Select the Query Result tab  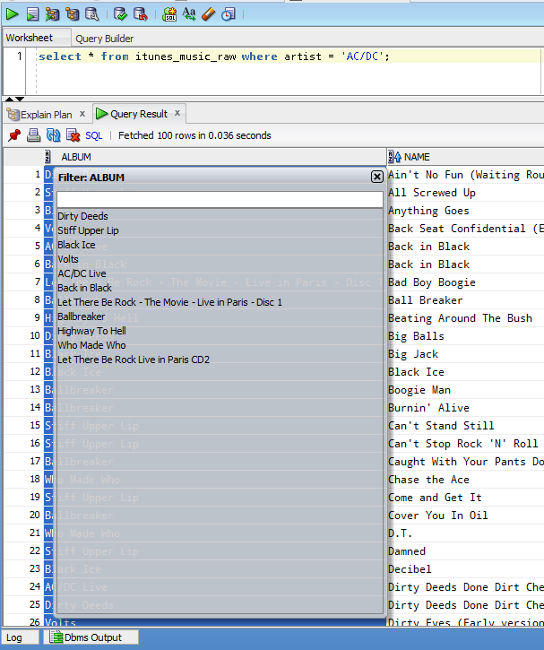pyautogui.click(x=139, y=114)
